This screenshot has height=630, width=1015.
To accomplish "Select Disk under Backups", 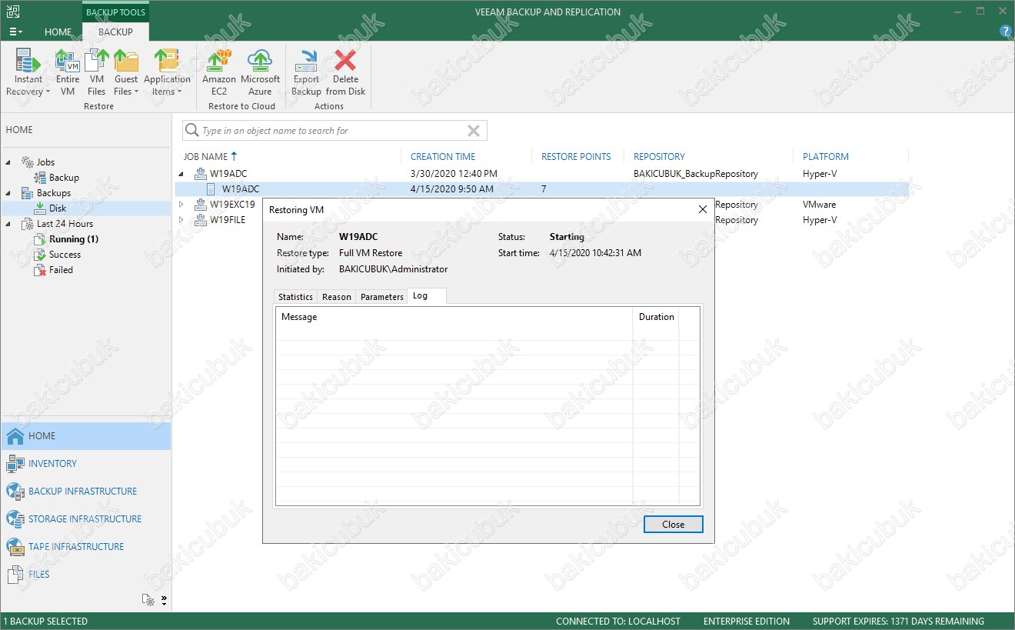I will 58,208.
